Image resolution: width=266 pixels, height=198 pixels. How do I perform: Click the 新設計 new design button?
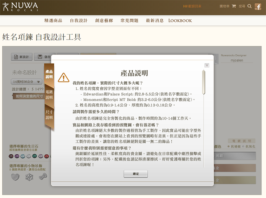pyautogui.click(x=22, y=57)
